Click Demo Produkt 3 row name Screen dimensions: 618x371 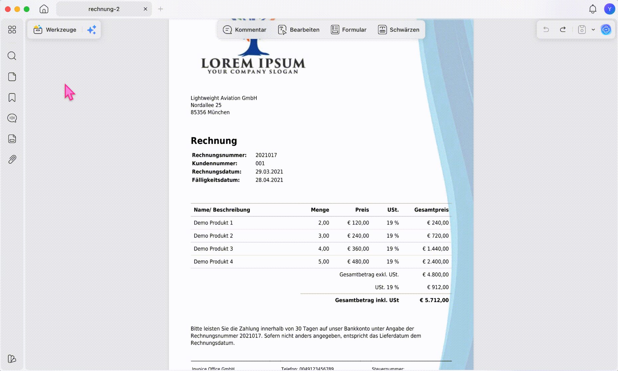point(213,249)
